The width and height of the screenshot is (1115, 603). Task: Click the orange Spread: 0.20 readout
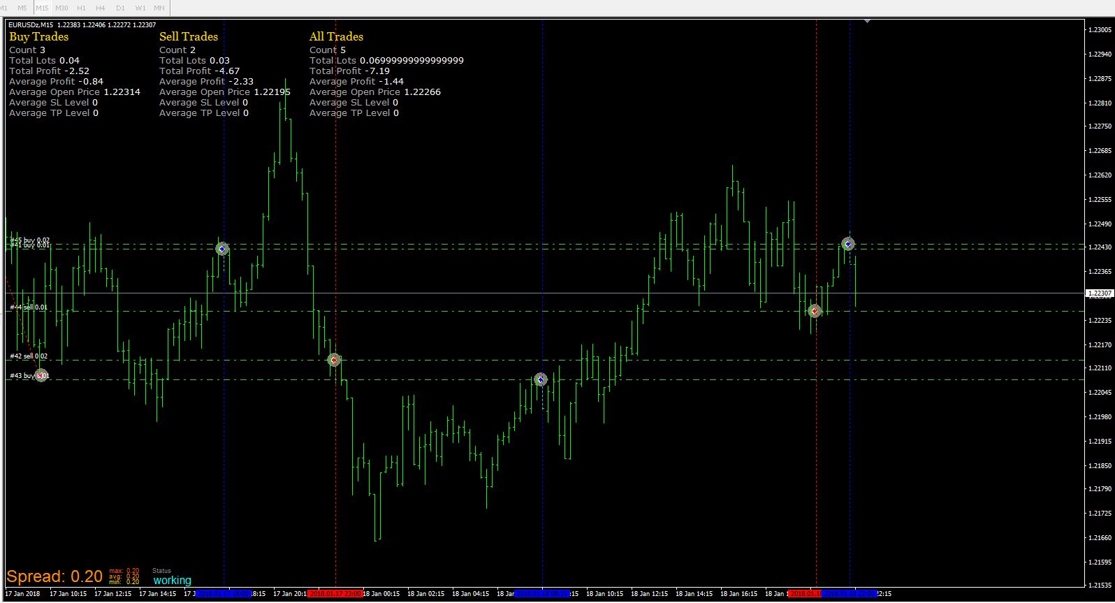(x=54, y=576)
